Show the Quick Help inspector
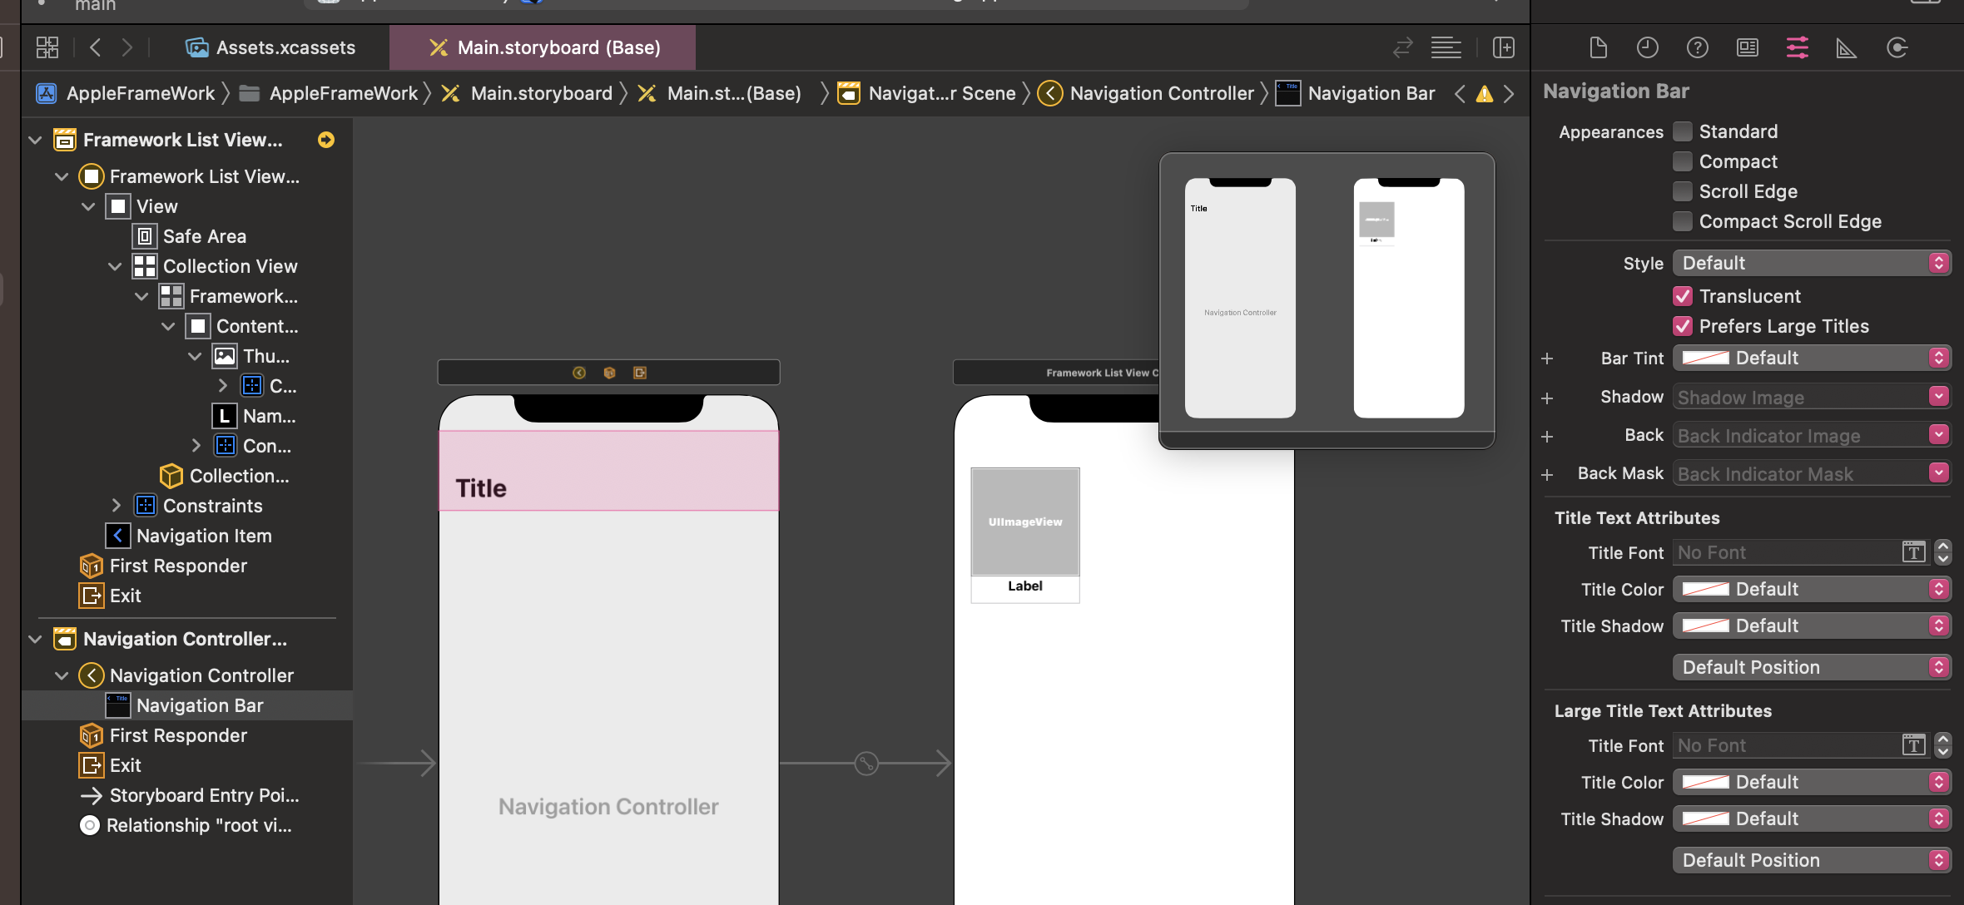The image size is (1964, 905). [x=1697, y=47]
